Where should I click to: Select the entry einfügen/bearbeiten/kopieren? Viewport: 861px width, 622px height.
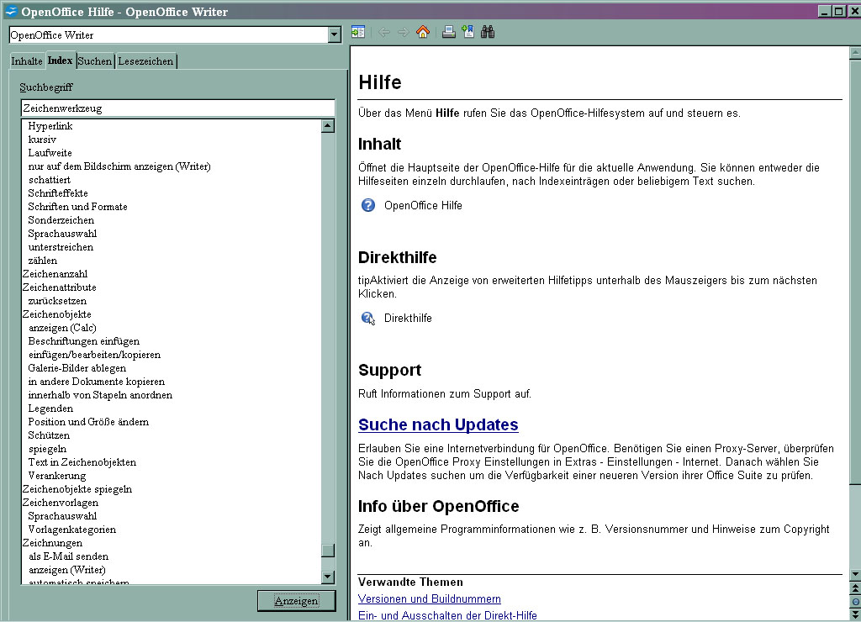pos(94,355)
